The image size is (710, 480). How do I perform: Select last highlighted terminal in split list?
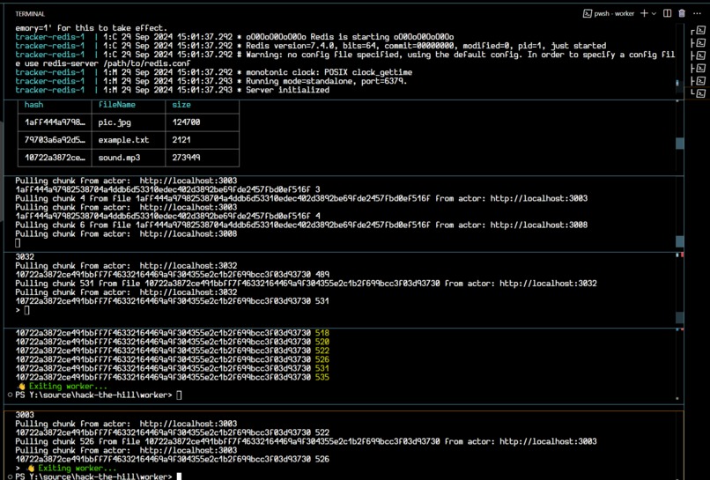pos(700,93)
